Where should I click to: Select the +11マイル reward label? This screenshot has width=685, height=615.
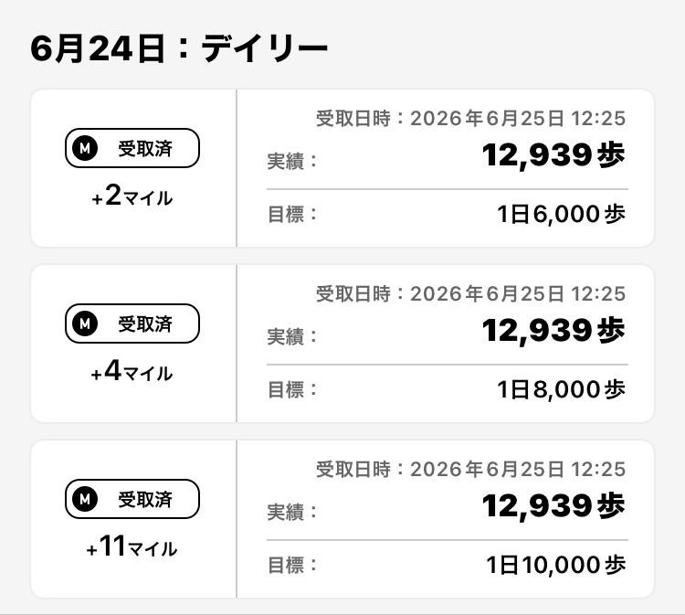click(x=132, y=546)
